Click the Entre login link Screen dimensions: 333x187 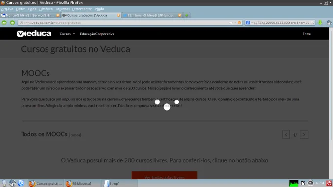pos(307,34)
